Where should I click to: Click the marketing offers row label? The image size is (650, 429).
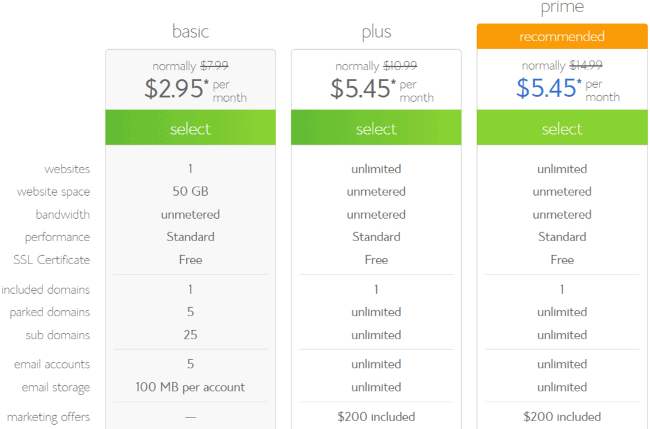point(49,417)
